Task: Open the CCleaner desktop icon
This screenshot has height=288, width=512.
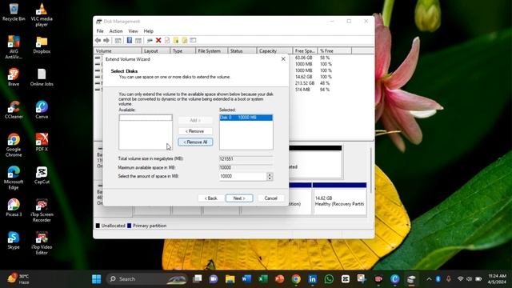Action: tap(14, 110)
